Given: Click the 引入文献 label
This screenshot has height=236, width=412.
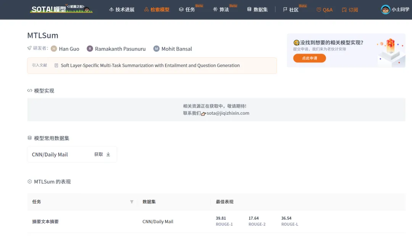Looking at the screenshot, I should pyautogui.click(x=39, y=65).
